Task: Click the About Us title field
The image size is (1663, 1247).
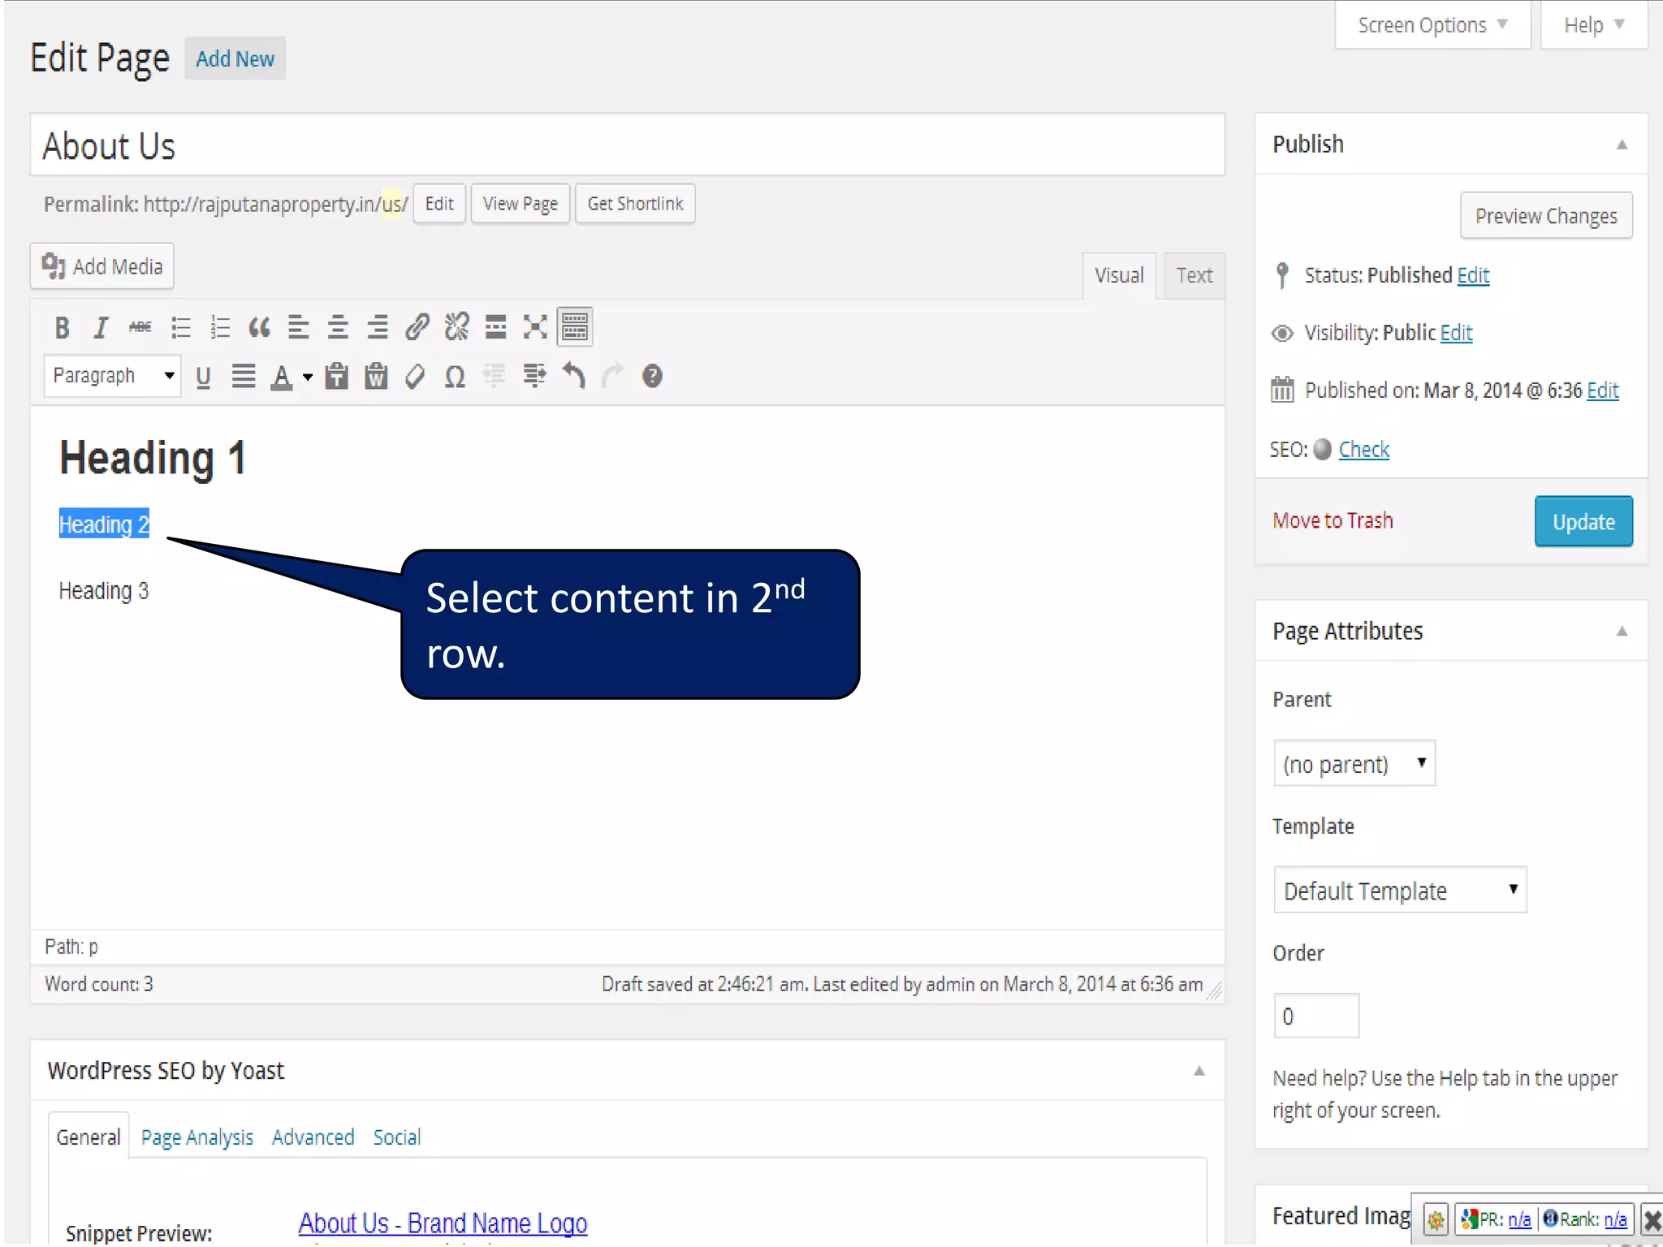Action: coord(628,145)
